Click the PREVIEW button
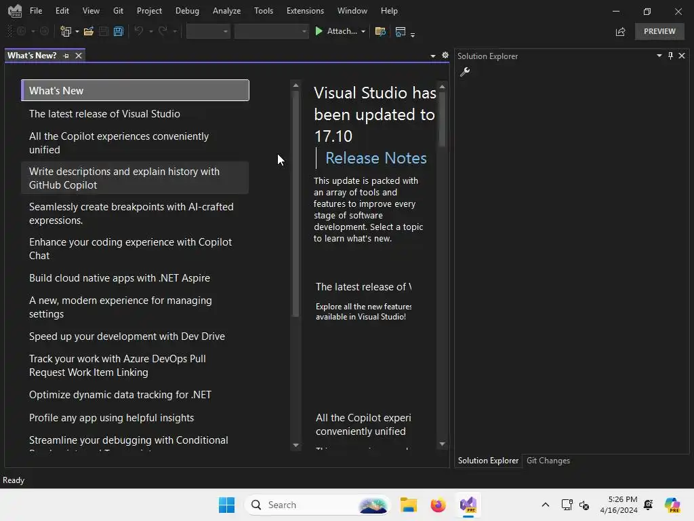Image resolution: width=694 pixels, height=521 pixels. (659, 31)
